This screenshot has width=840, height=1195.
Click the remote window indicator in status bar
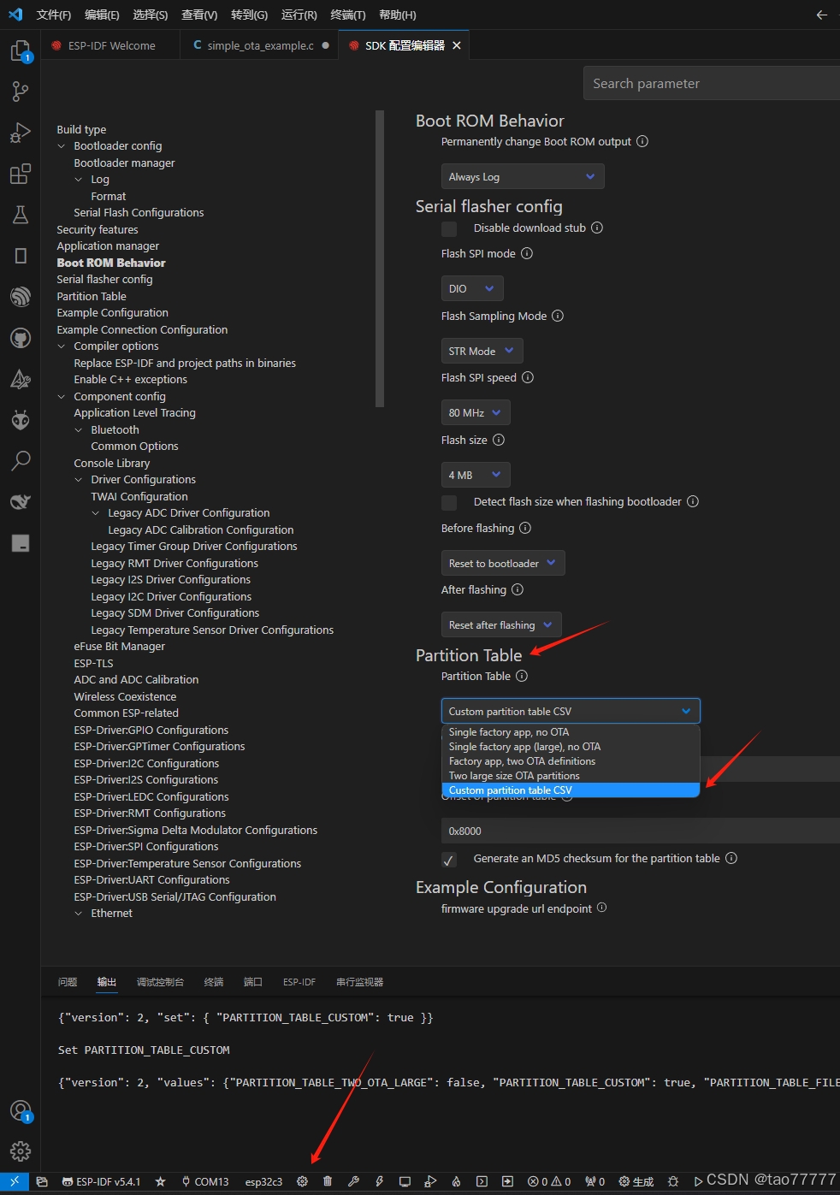[15, 1181]
